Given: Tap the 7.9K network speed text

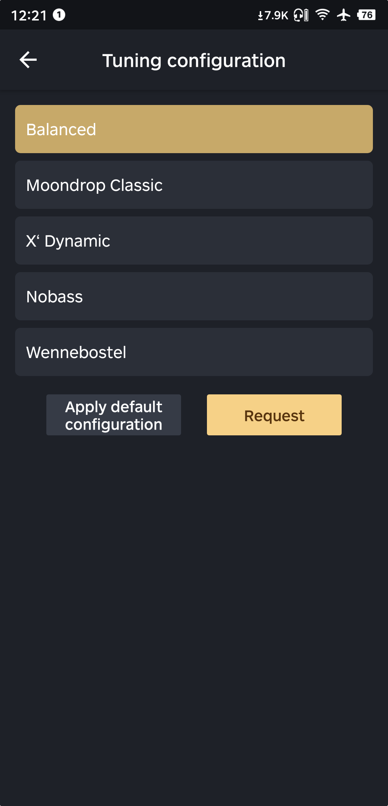Looking at the screenshot, I should (x=276, y=15).
